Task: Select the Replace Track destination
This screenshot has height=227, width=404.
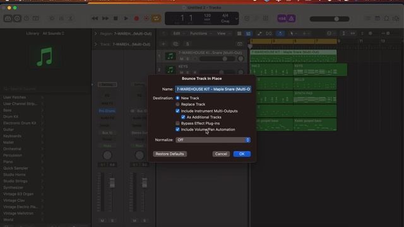Action: point(177,104)
